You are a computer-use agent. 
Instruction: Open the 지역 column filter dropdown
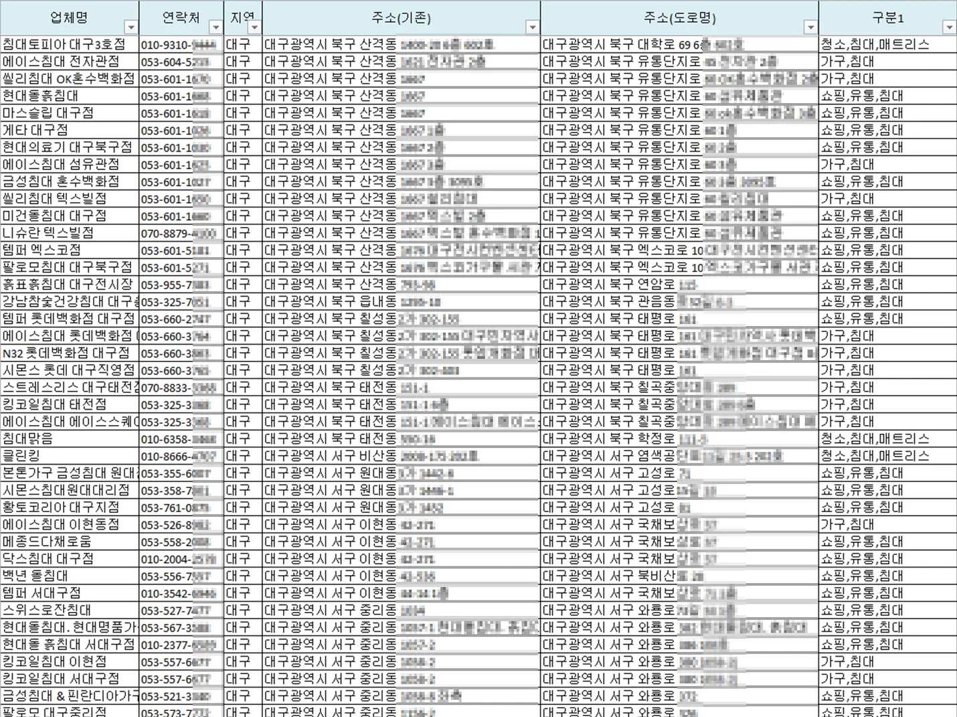255,27
